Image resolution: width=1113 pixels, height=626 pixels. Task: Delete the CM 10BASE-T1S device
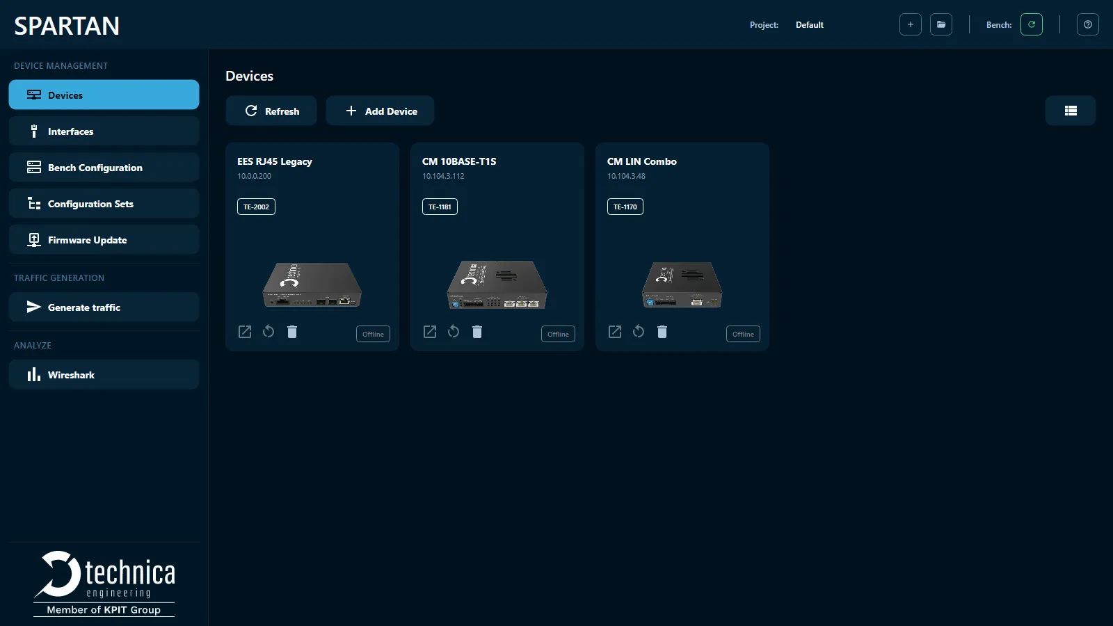(477, 332)
